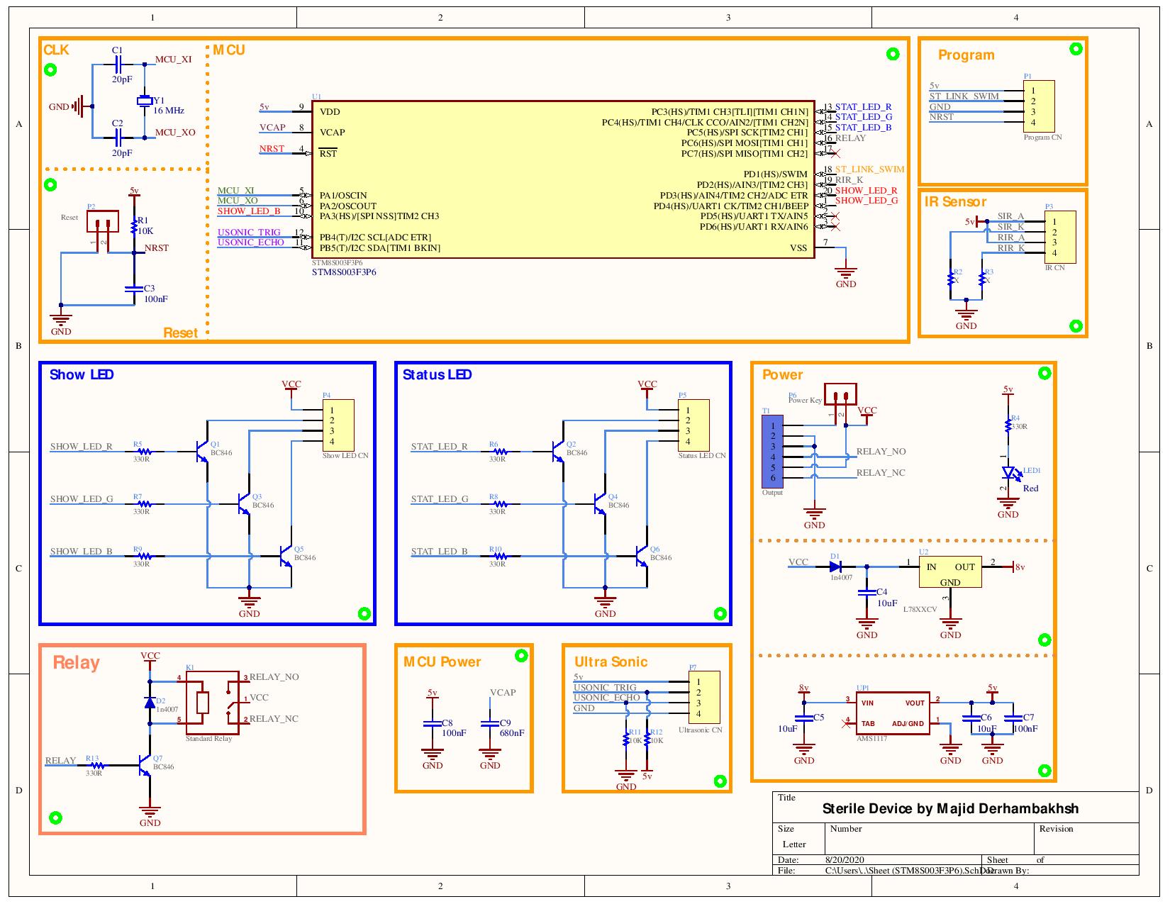Select transistor Q5 BC846
The image size is (1170, 904).
pos(284,555)
